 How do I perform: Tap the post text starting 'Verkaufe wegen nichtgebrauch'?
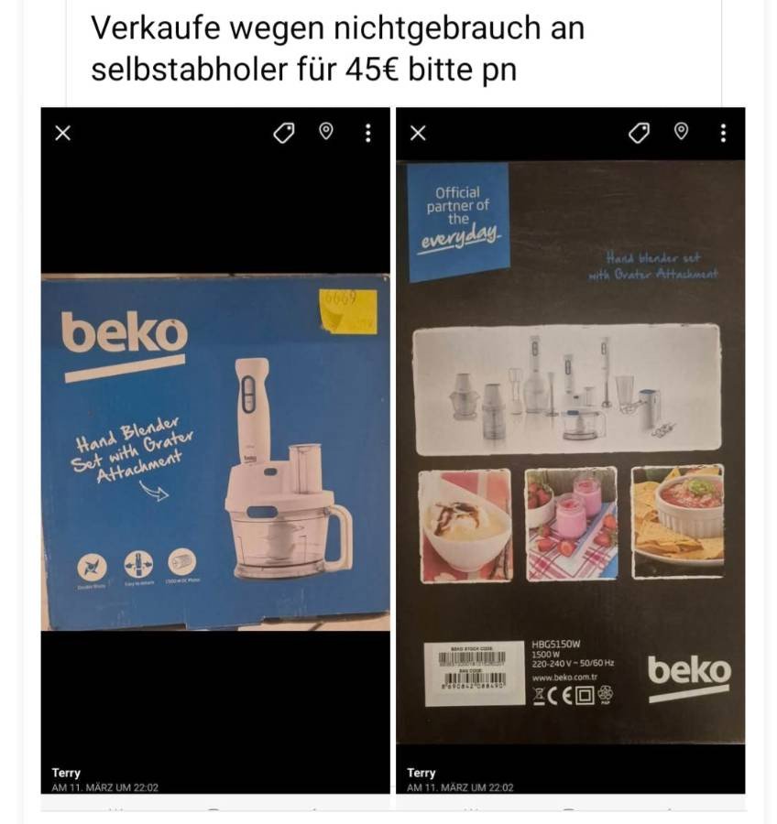click(338, 49)
